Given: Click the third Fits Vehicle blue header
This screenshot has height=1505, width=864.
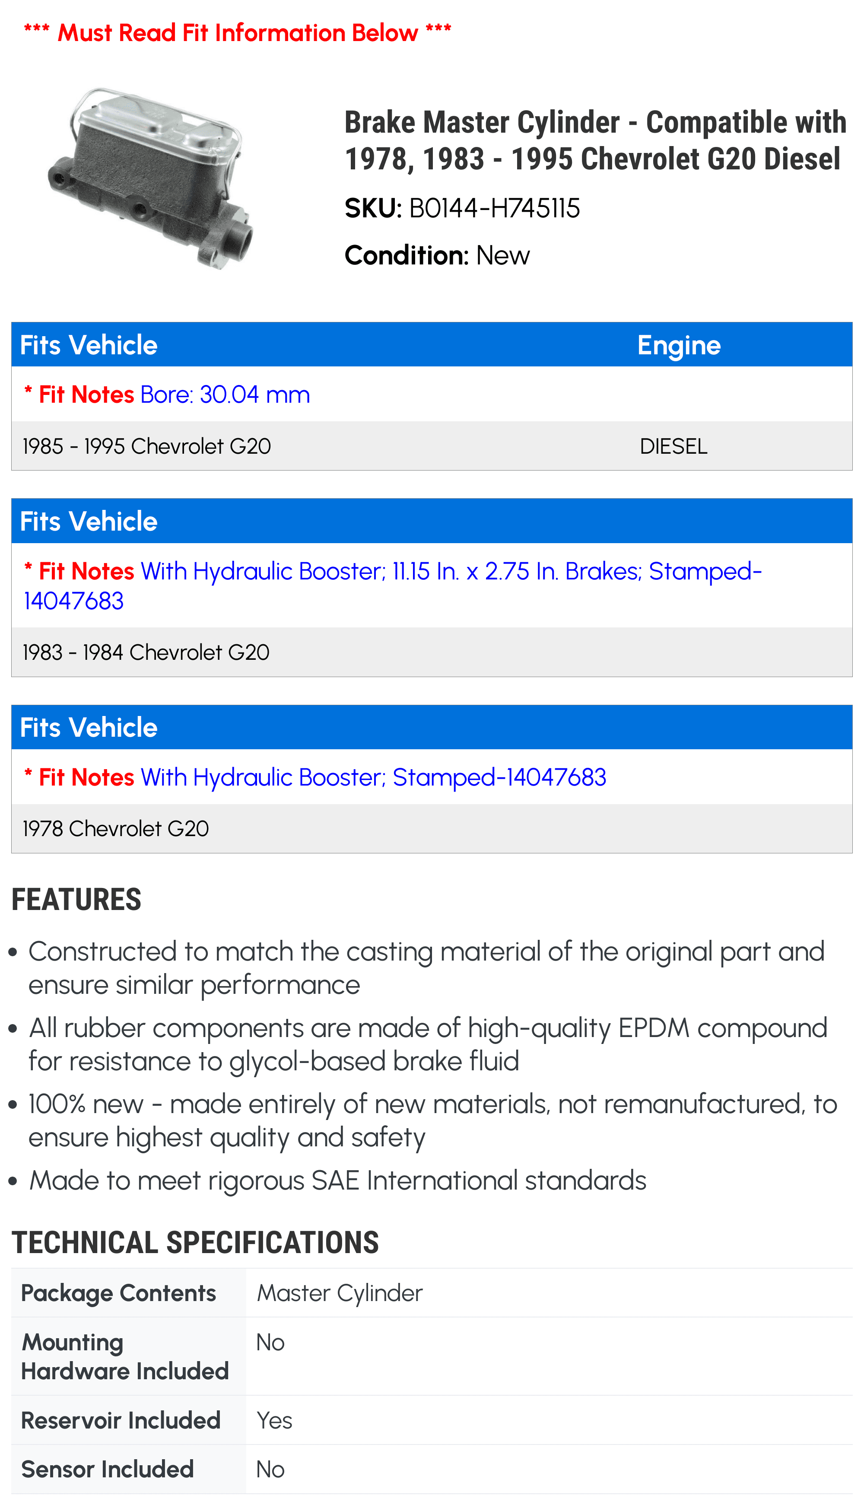Looking at the screenshot, I should pyautogui.click(x=432, y=727).
